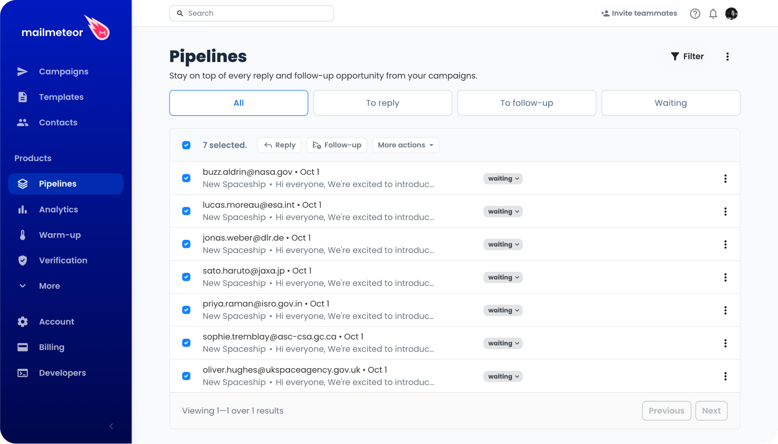778x444 pixels.
Task: Open waiting status dropdown for lucas.moreau@esa.int
Action: coord(503,211)
